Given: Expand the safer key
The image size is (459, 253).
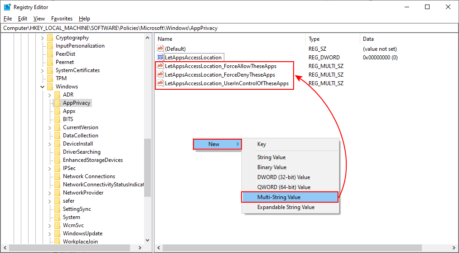Looking at the screenshot, I should point(50,201).
